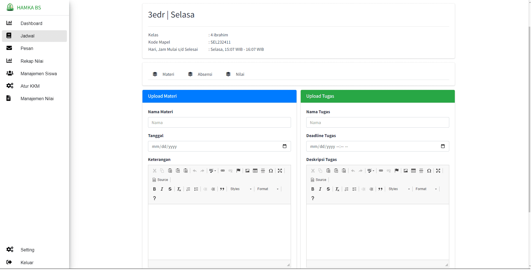Click inside the Deskripsi Tugas text area
Viewport: 532px width, 270px height.
[378, 232]
